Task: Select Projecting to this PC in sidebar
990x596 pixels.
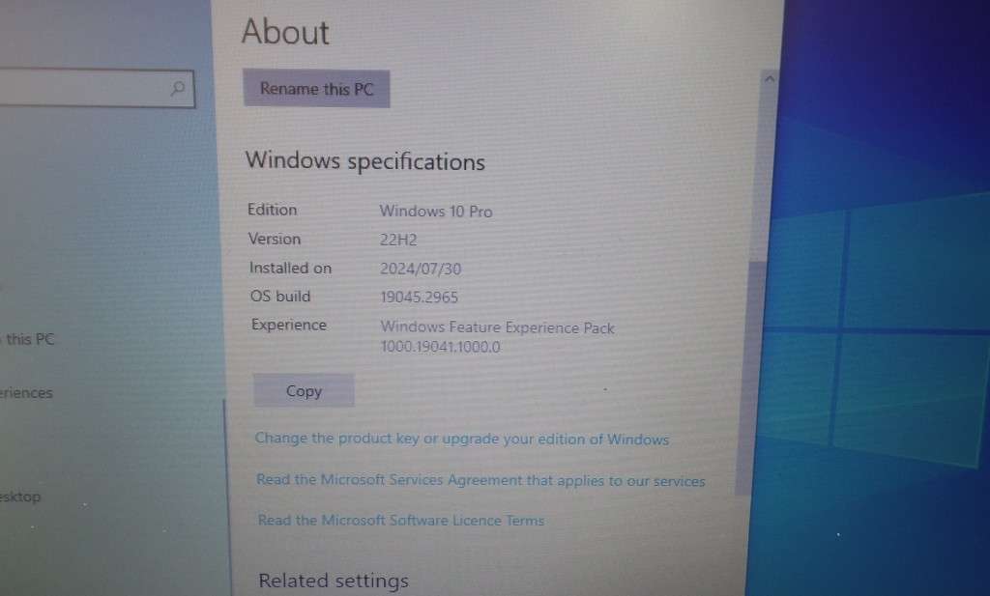Action: tap(27, 339)
